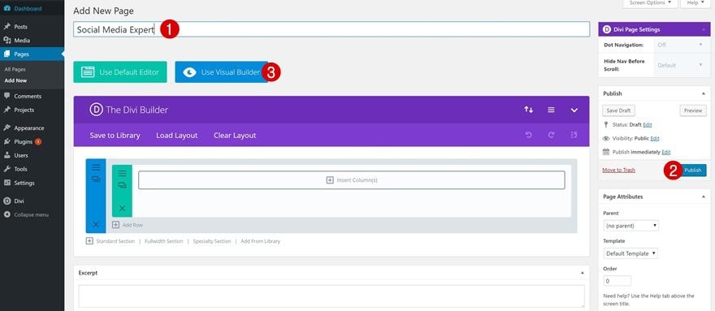Open the Posts menu
The image size is (715, 311).
20,27
